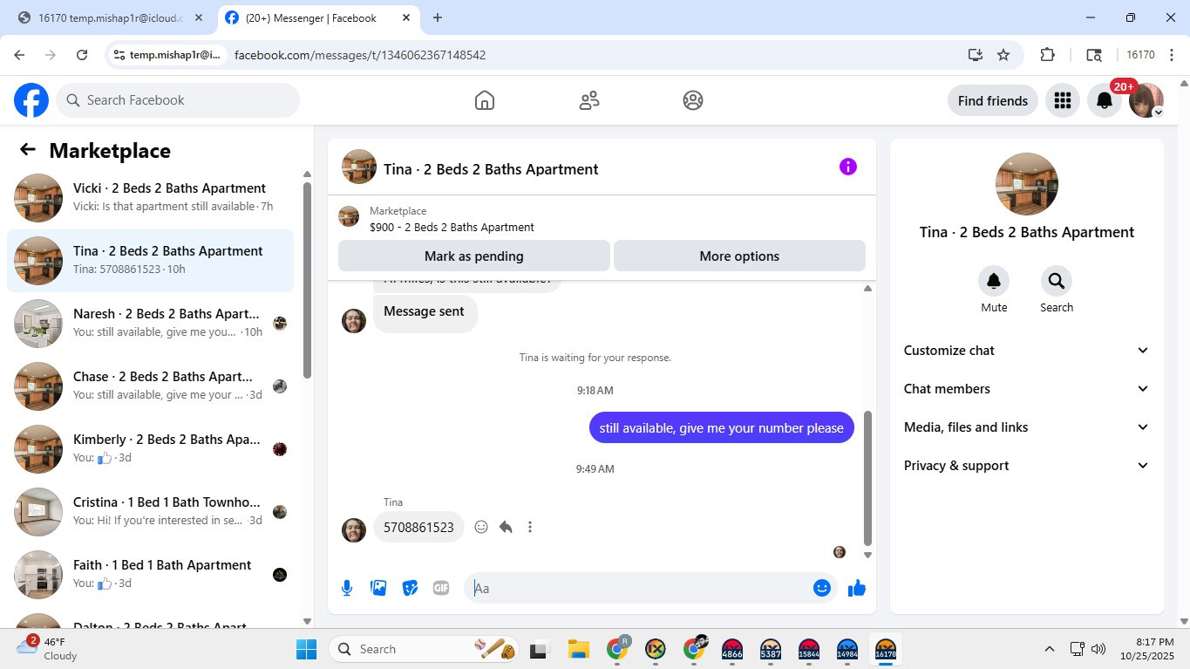Open the browser extensions puzzle icon
This screenshot has width=1190, height=669.
1048,55
